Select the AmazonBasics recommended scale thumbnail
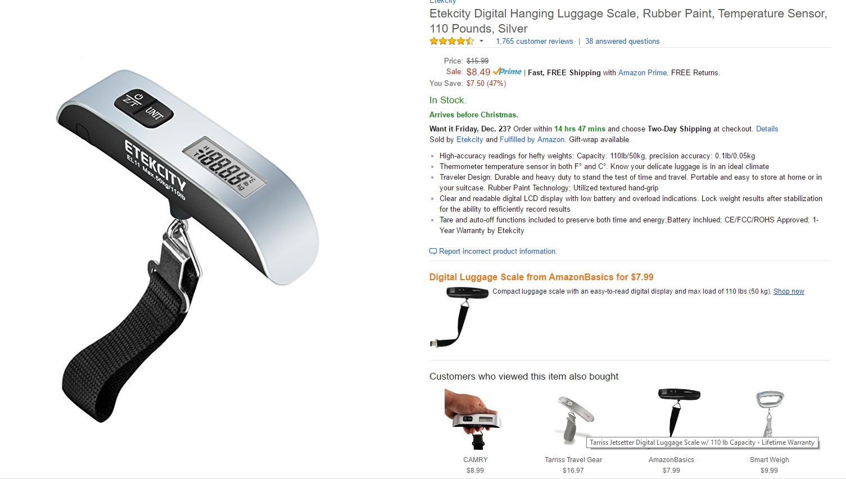Screen dimensions: 846x479 pyautogui.click(x=678, y=413)
